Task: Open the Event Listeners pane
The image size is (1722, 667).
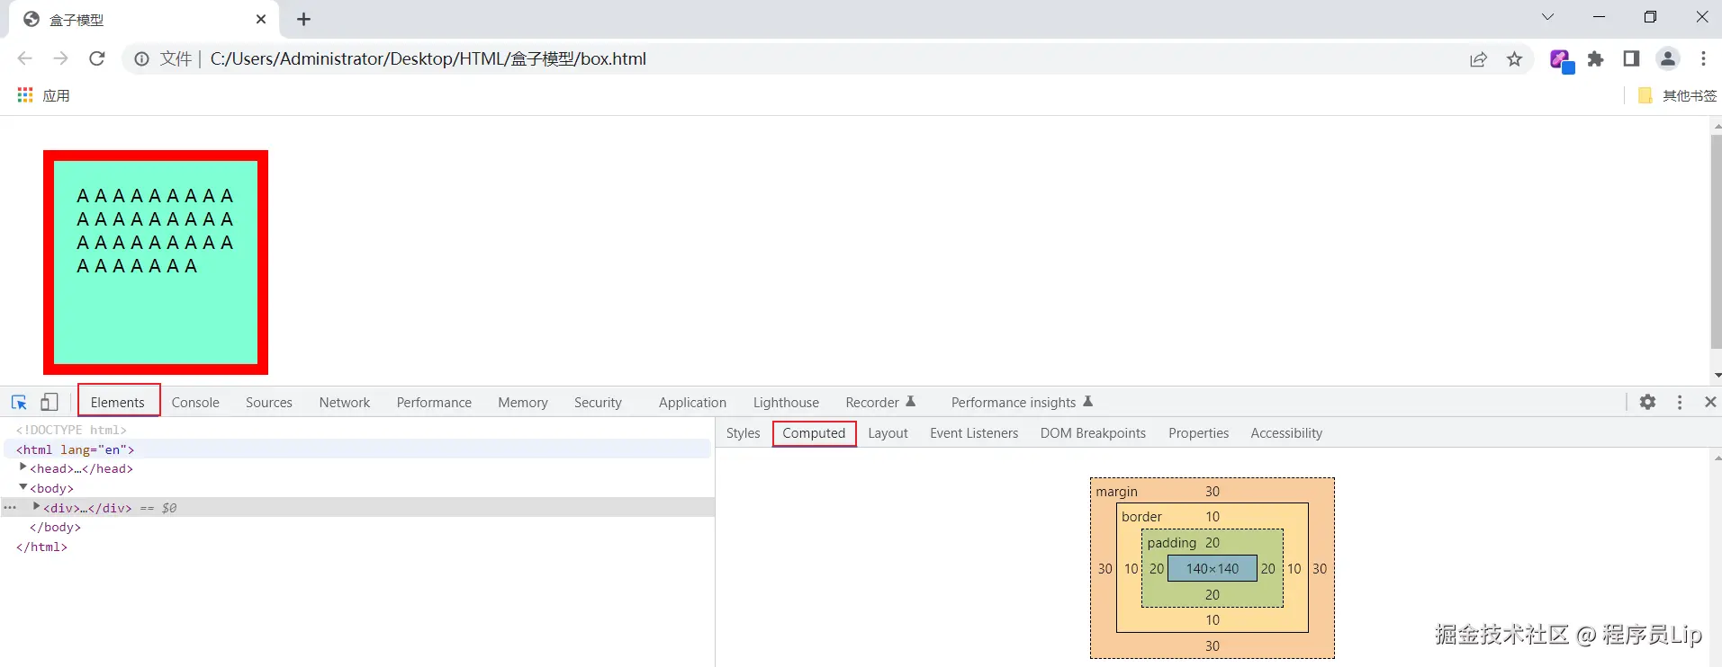Action: (x=974, y=432)
